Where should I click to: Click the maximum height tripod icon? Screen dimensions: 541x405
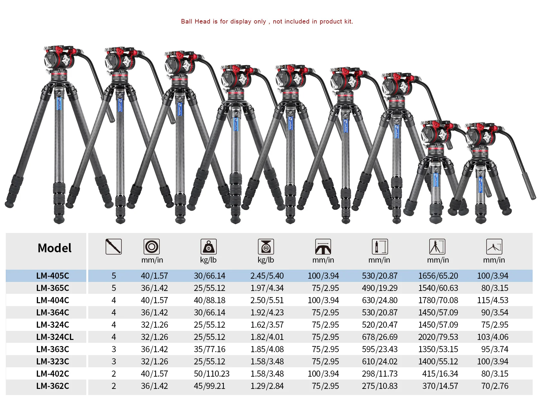point(437,247)
